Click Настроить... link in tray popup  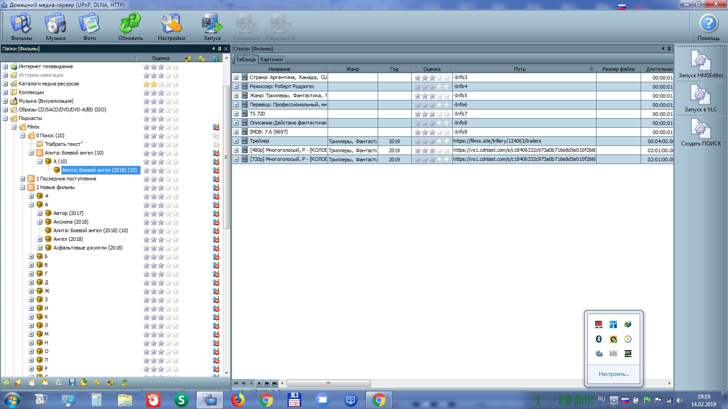(x=614, y=374)
